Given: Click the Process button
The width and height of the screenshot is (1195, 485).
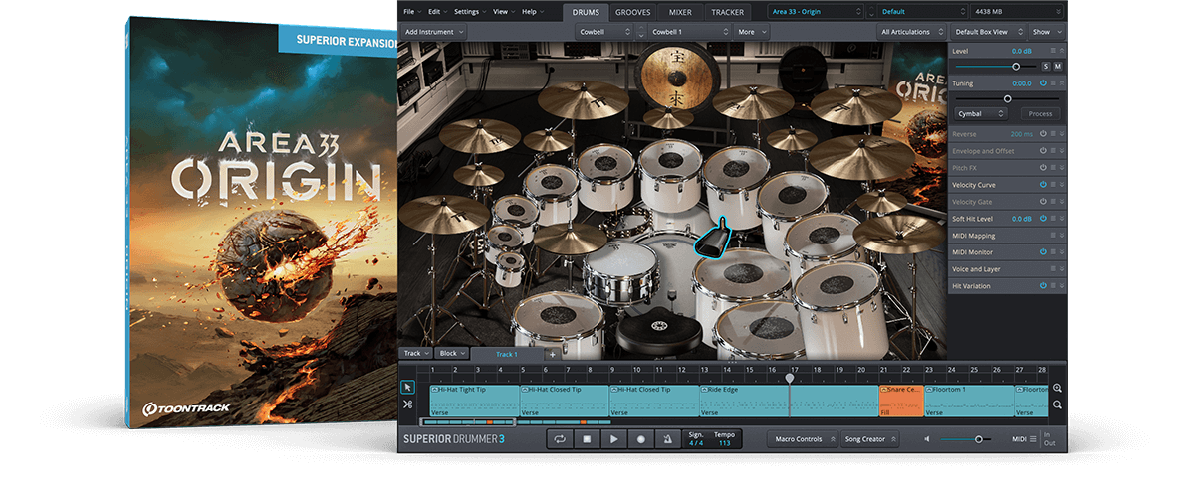Looking at the screenshot, I should [1040, 114].
